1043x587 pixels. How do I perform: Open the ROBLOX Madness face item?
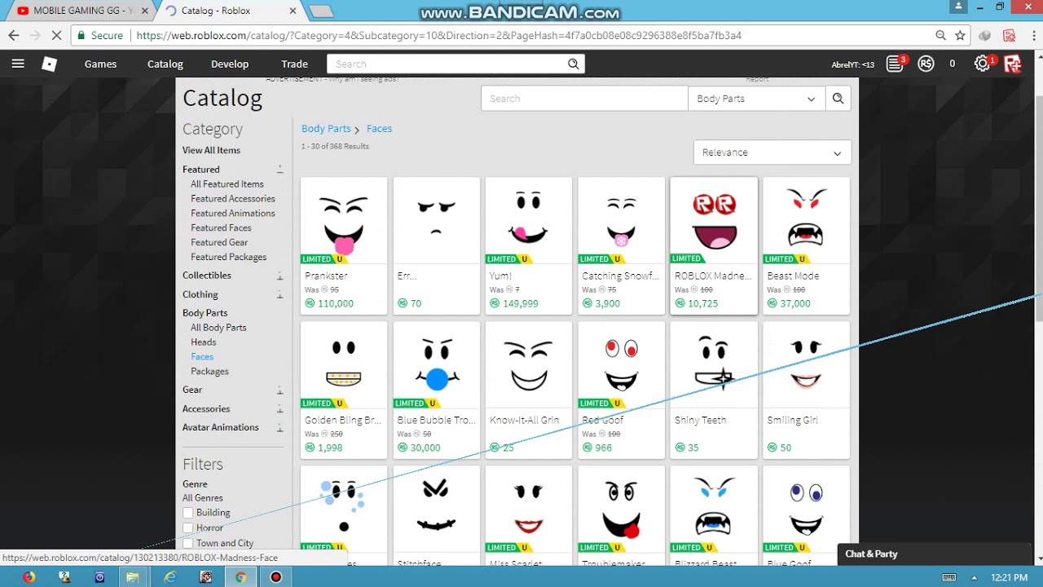coord(714,245)
